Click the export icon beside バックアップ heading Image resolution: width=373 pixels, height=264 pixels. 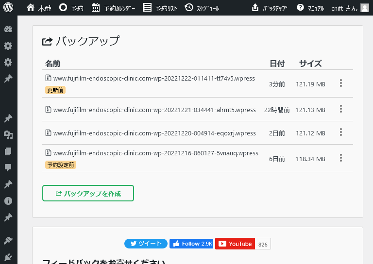coord(47,41)
